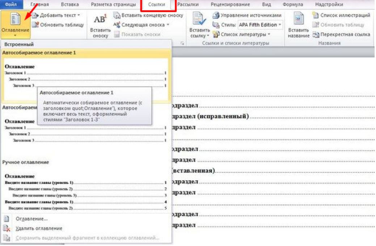Select Автособираемое оглавление 1 preview thumbnail
Image resolution: width=376 pixels, height=246 pixels.
tap(85, 77)
